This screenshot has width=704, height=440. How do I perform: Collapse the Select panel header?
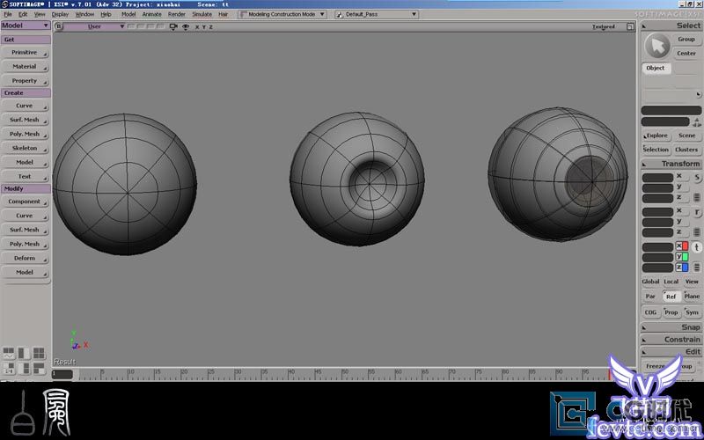click(671, 26)
